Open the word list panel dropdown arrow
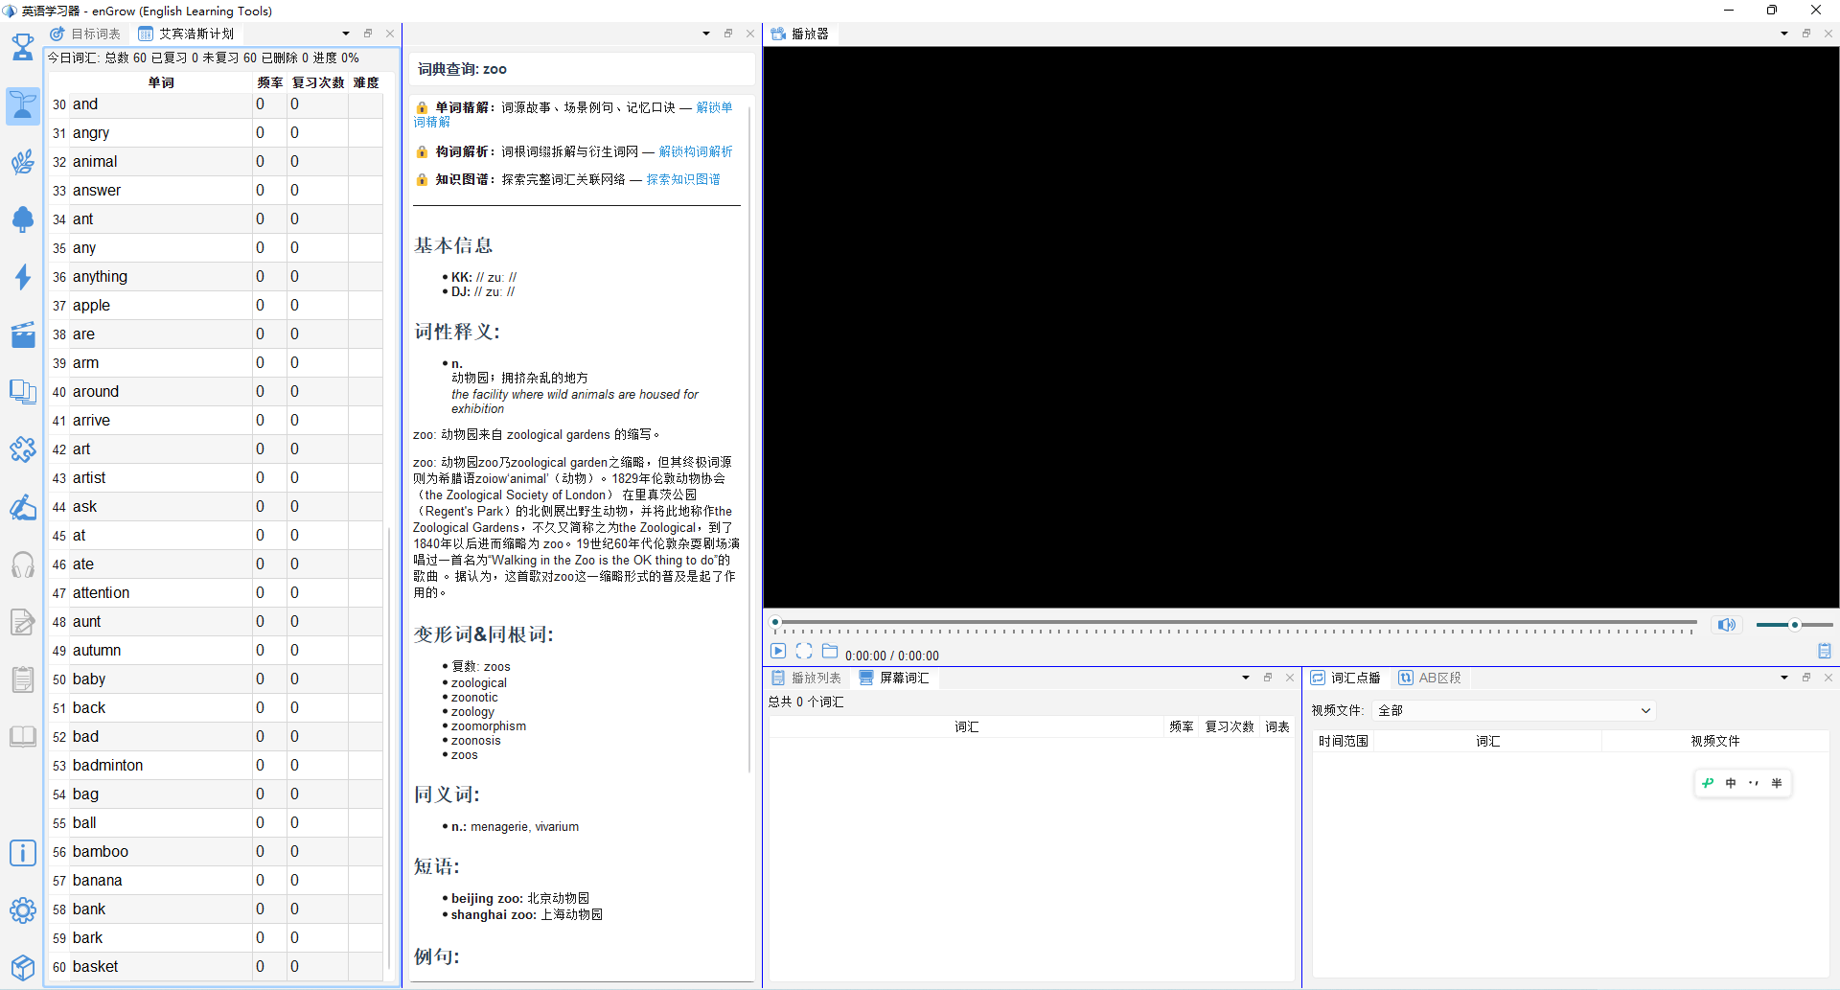 tap(346, 34)
